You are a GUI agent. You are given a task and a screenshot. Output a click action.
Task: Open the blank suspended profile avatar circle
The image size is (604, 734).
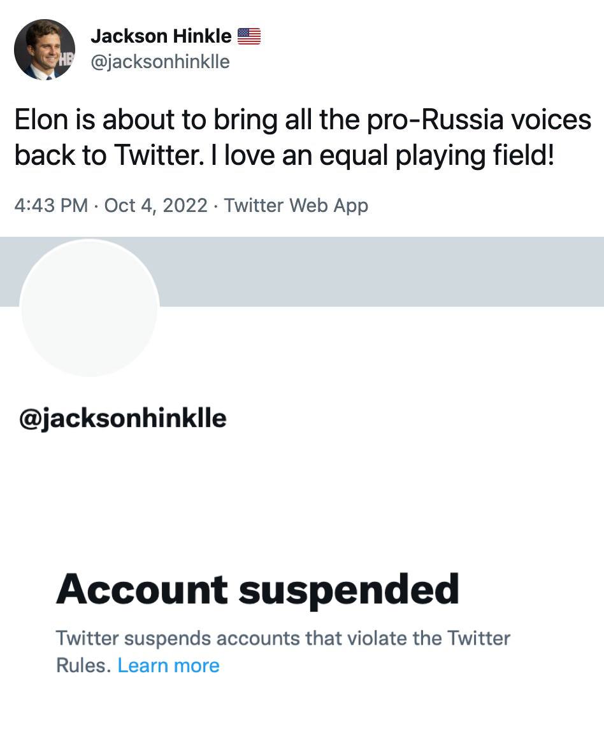(x=89, y=308)
